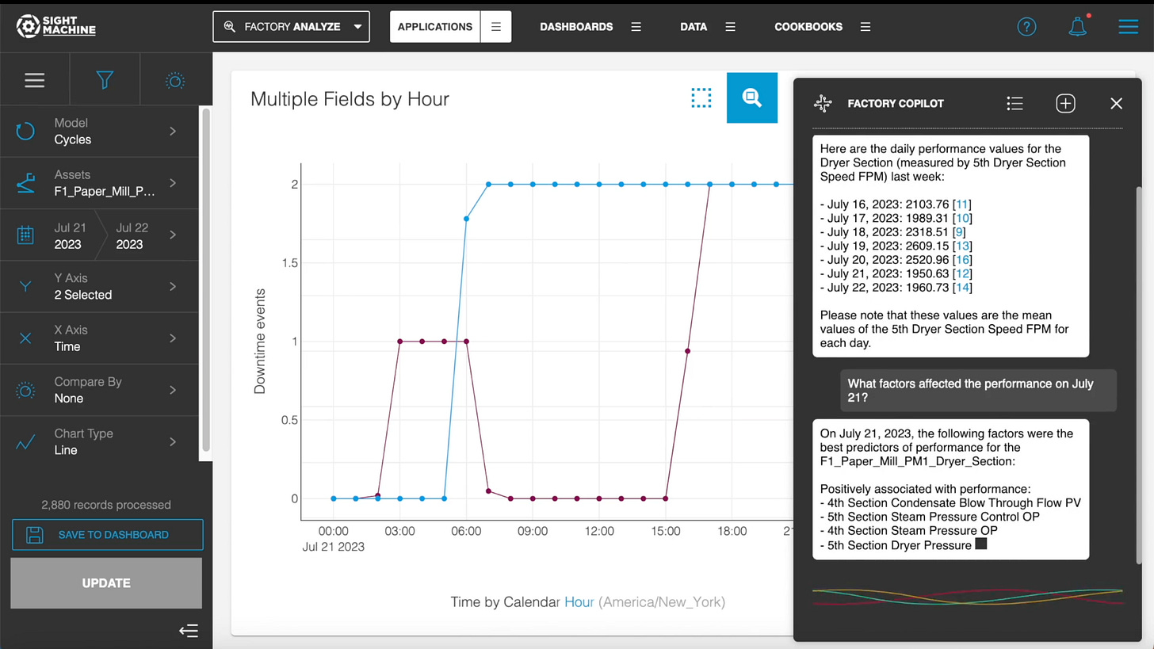Screen dimensions: 1154x649
Task: Click the Factory Copilot logo icon
Action: coord(823,104)
